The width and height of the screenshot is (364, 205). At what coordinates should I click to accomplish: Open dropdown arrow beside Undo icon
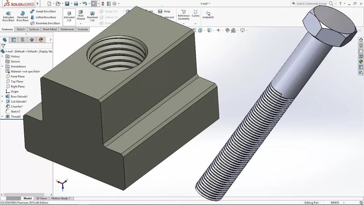tap(89, 4)
